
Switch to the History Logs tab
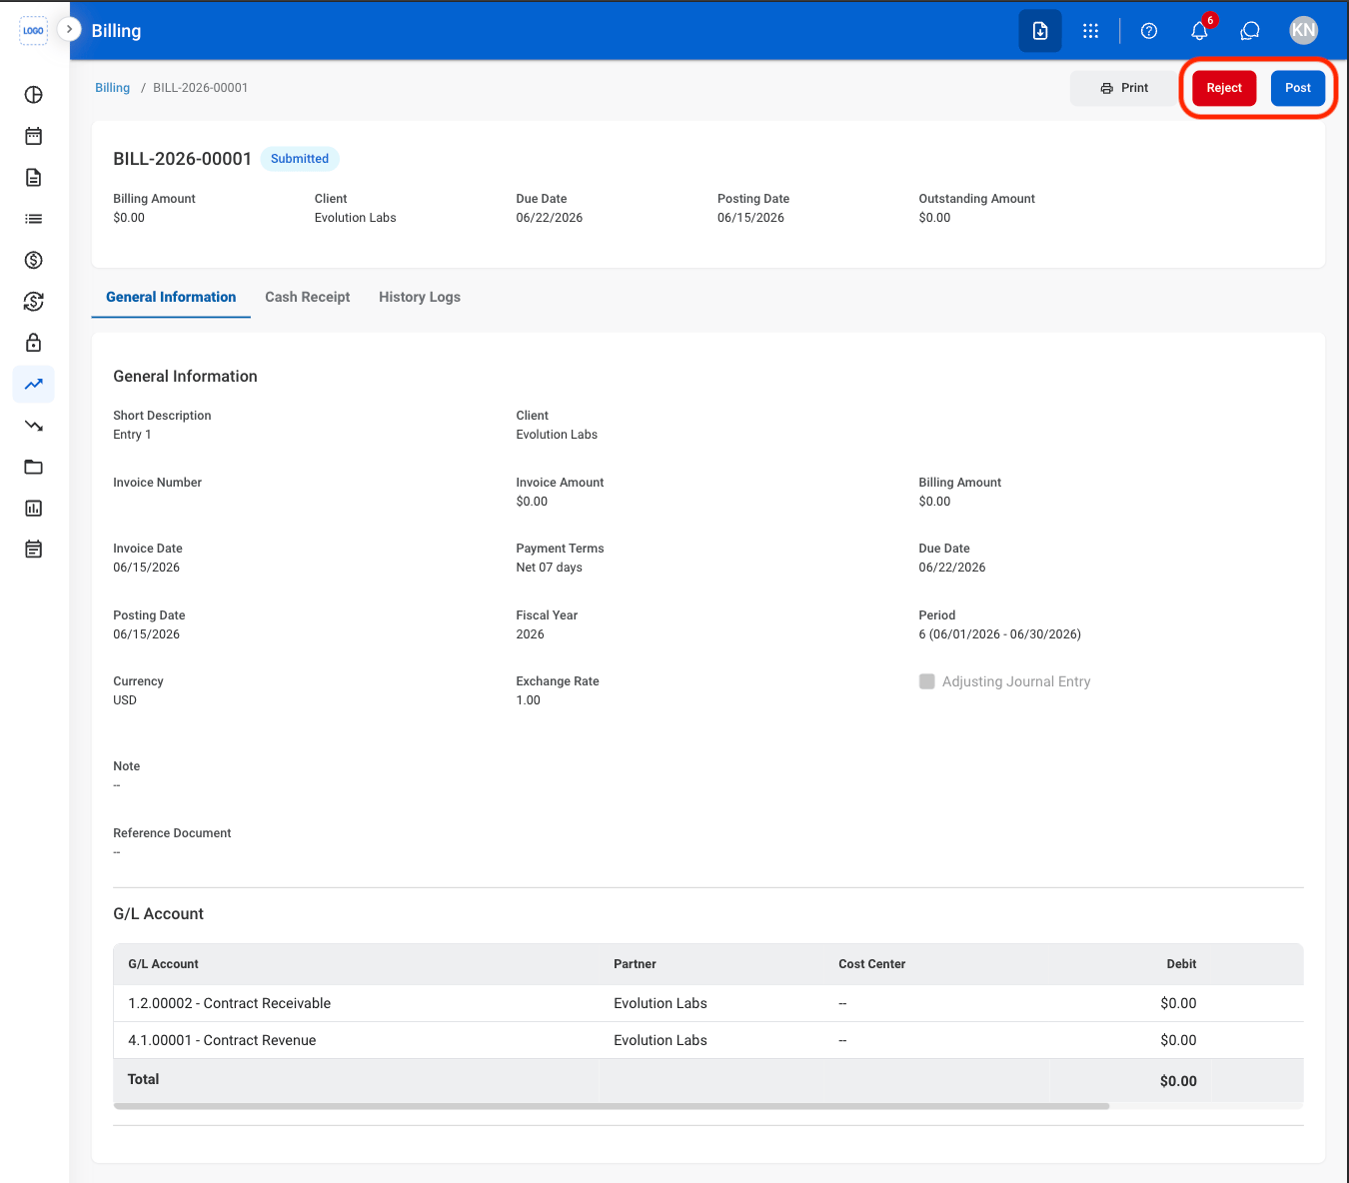[420, 298]
